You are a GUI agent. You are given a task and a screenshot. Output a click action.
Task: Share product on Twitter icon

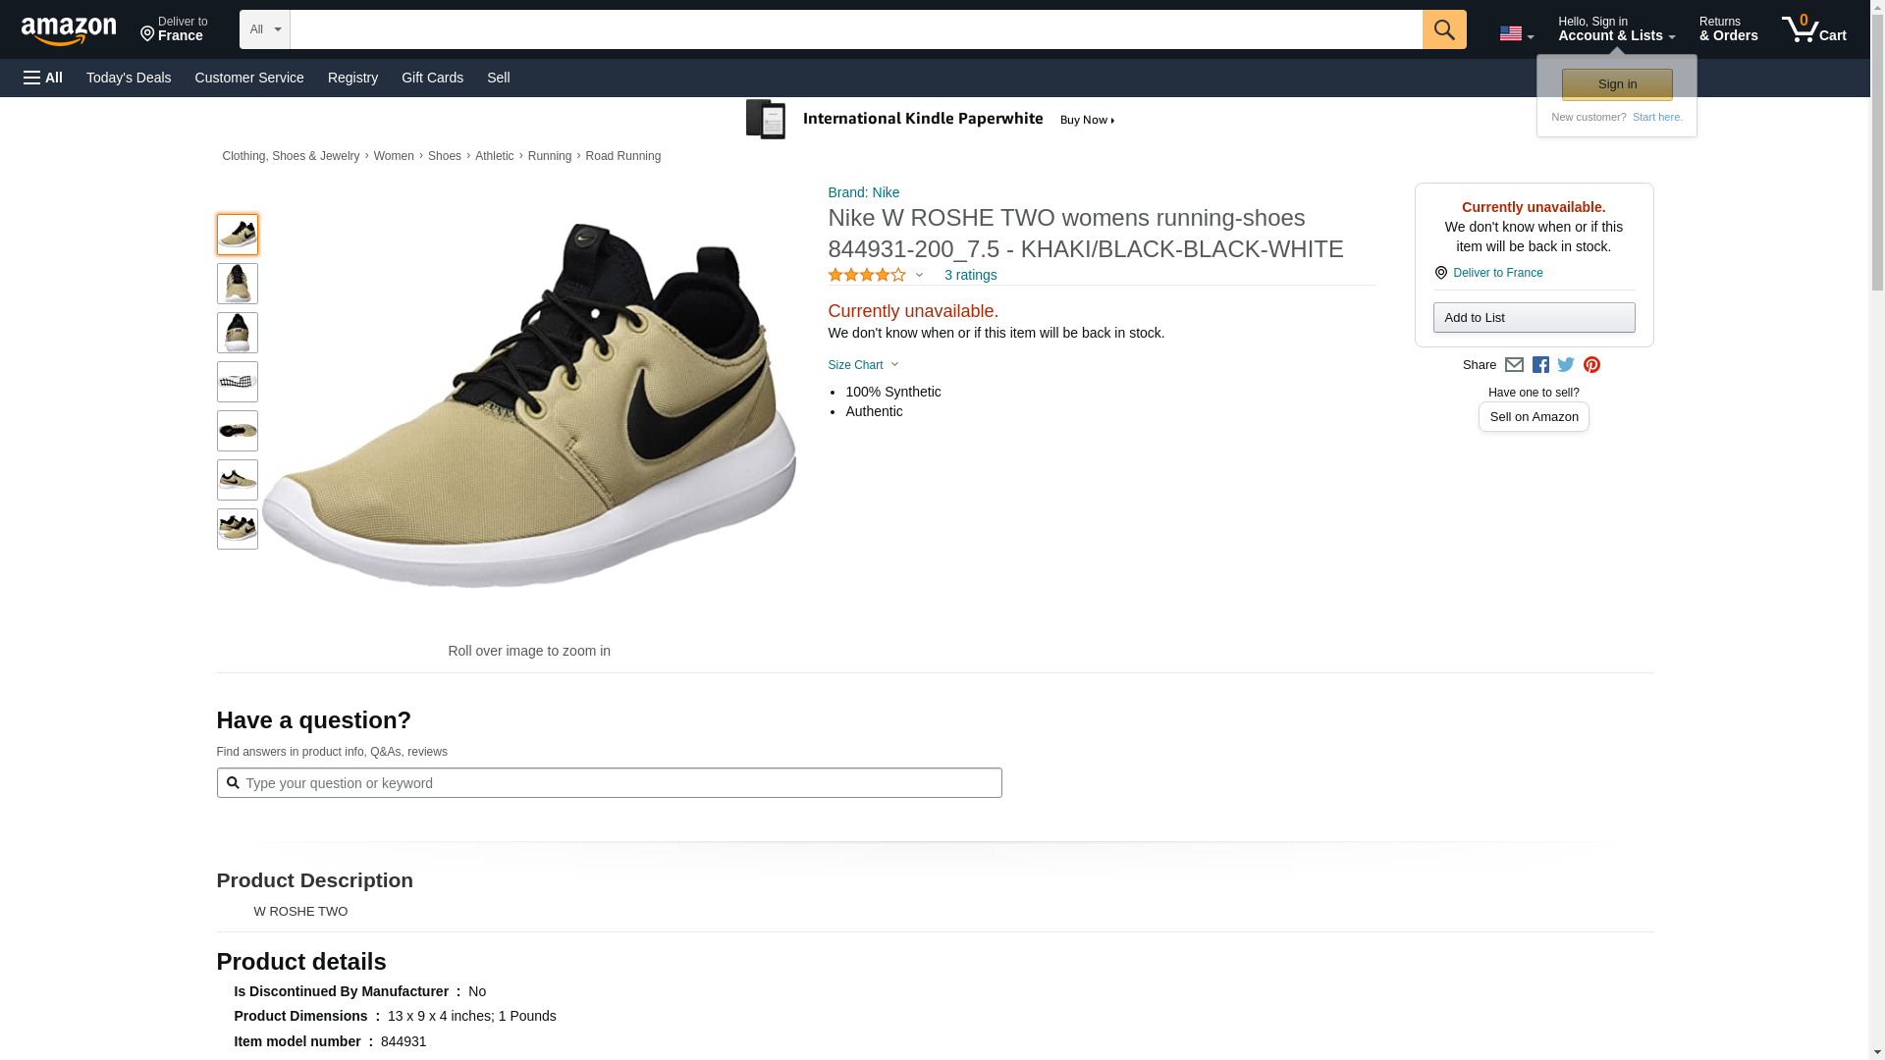(x=1566, y=365)
